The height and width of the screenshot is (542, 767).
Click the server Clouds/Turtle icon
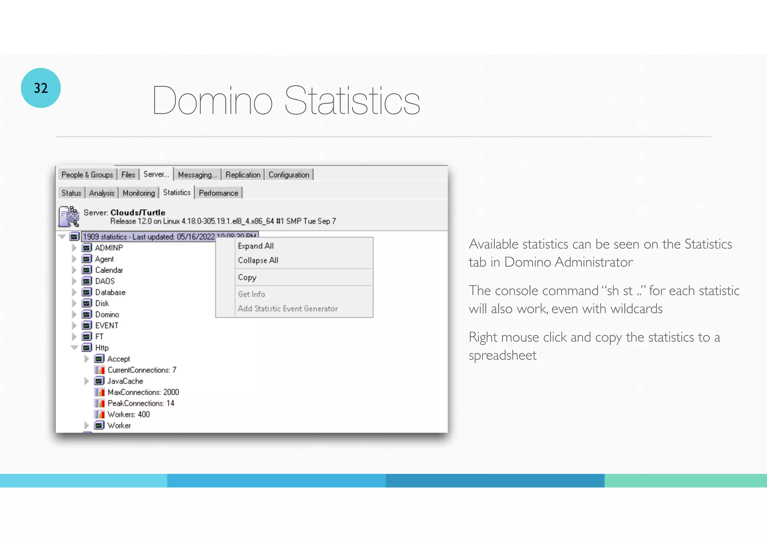pyautogui.click(x=69, y=216)
